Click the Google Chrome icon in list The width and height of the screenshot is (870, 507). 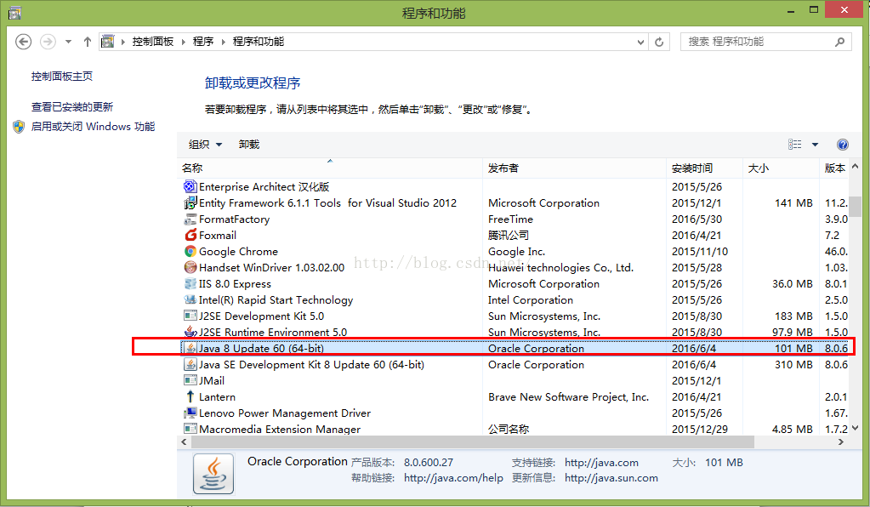190,251
